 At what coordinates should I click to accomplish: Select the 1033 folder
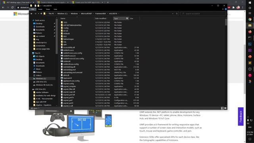click(65, 22)
